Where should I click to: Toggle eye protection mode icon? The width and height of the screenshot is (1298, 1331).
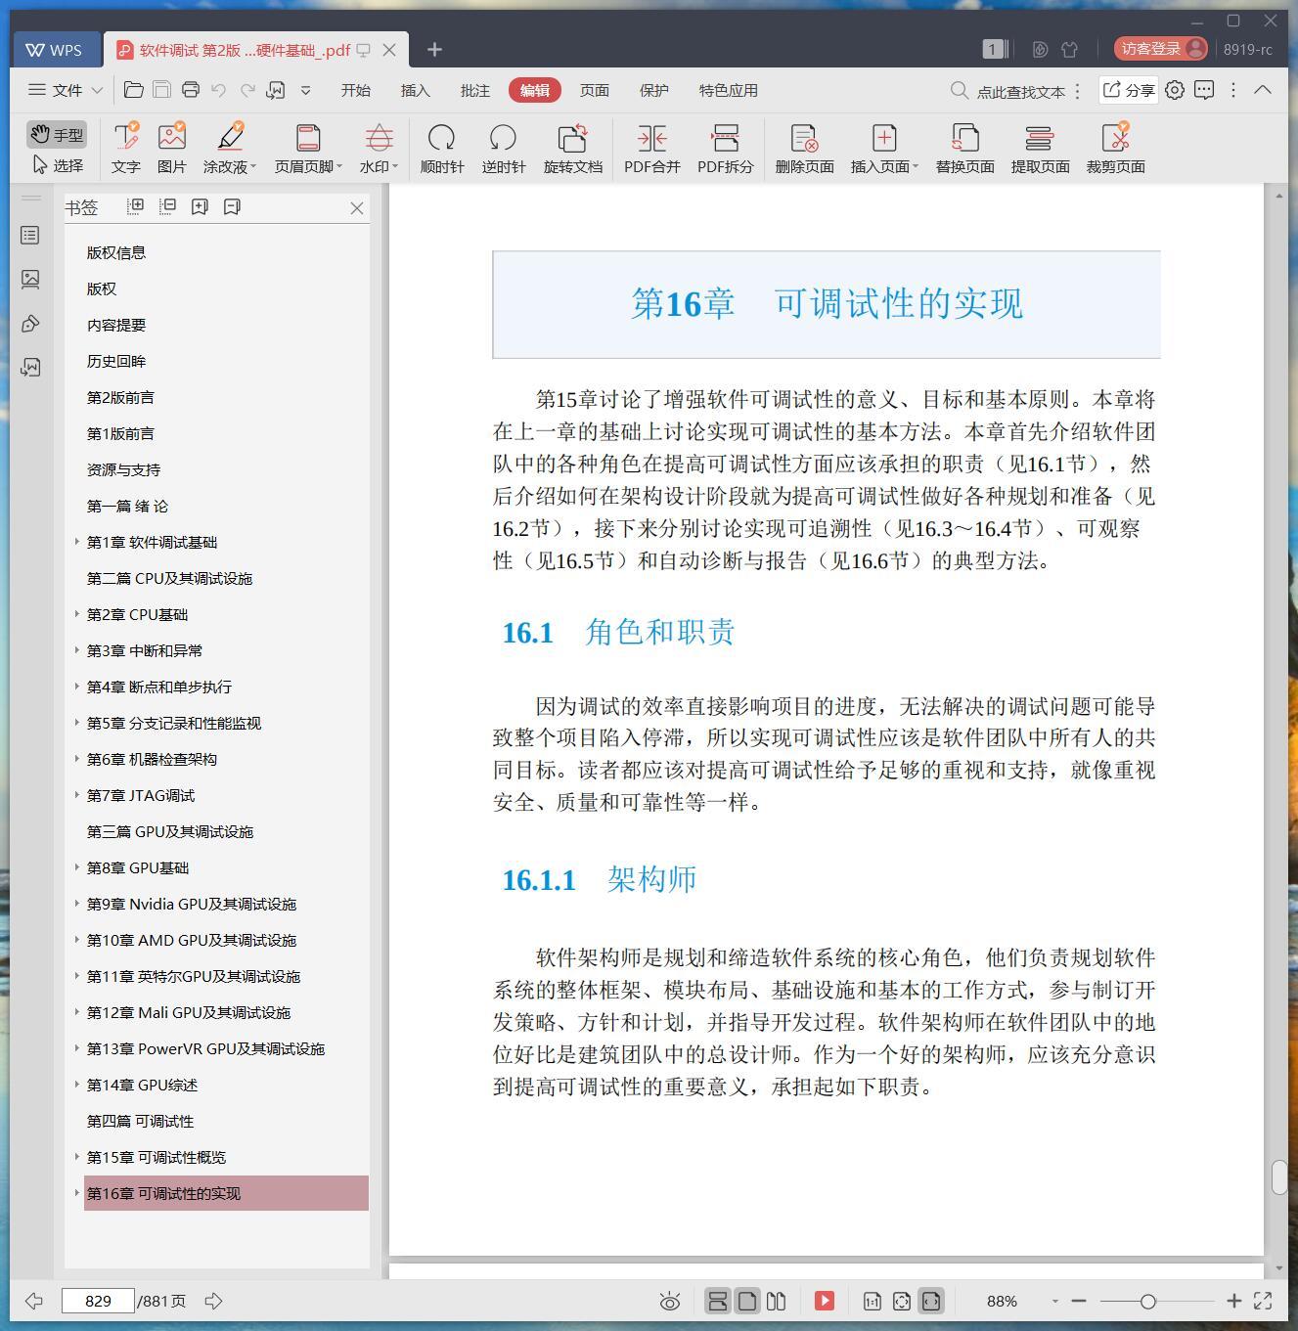[x=670, y=1301]
